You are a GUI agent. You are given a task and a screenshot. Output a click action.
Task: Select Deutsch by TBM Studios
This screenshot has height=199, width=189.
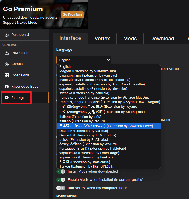click(88, 135)
